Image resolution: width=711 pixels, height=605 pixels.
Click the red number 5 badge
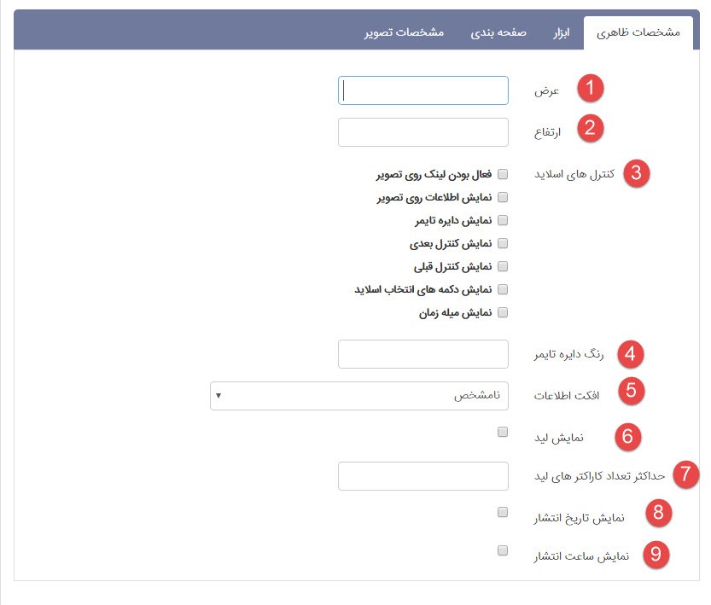click(632, 392)
